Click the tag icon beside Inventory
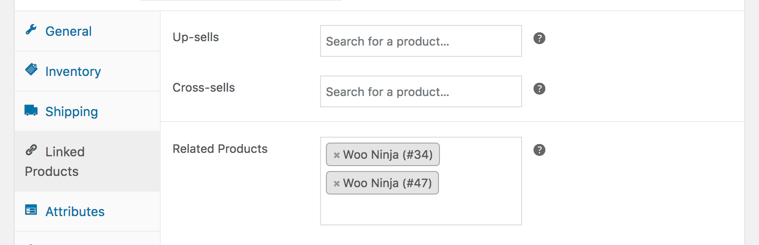Image resolution: width=759 pixels, height=245 pixels. [31, 70]
